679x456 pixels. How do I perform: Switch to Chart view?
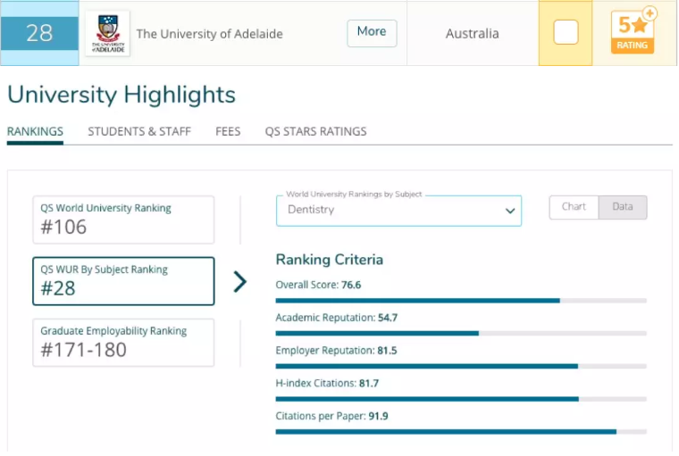click(574, 207)
